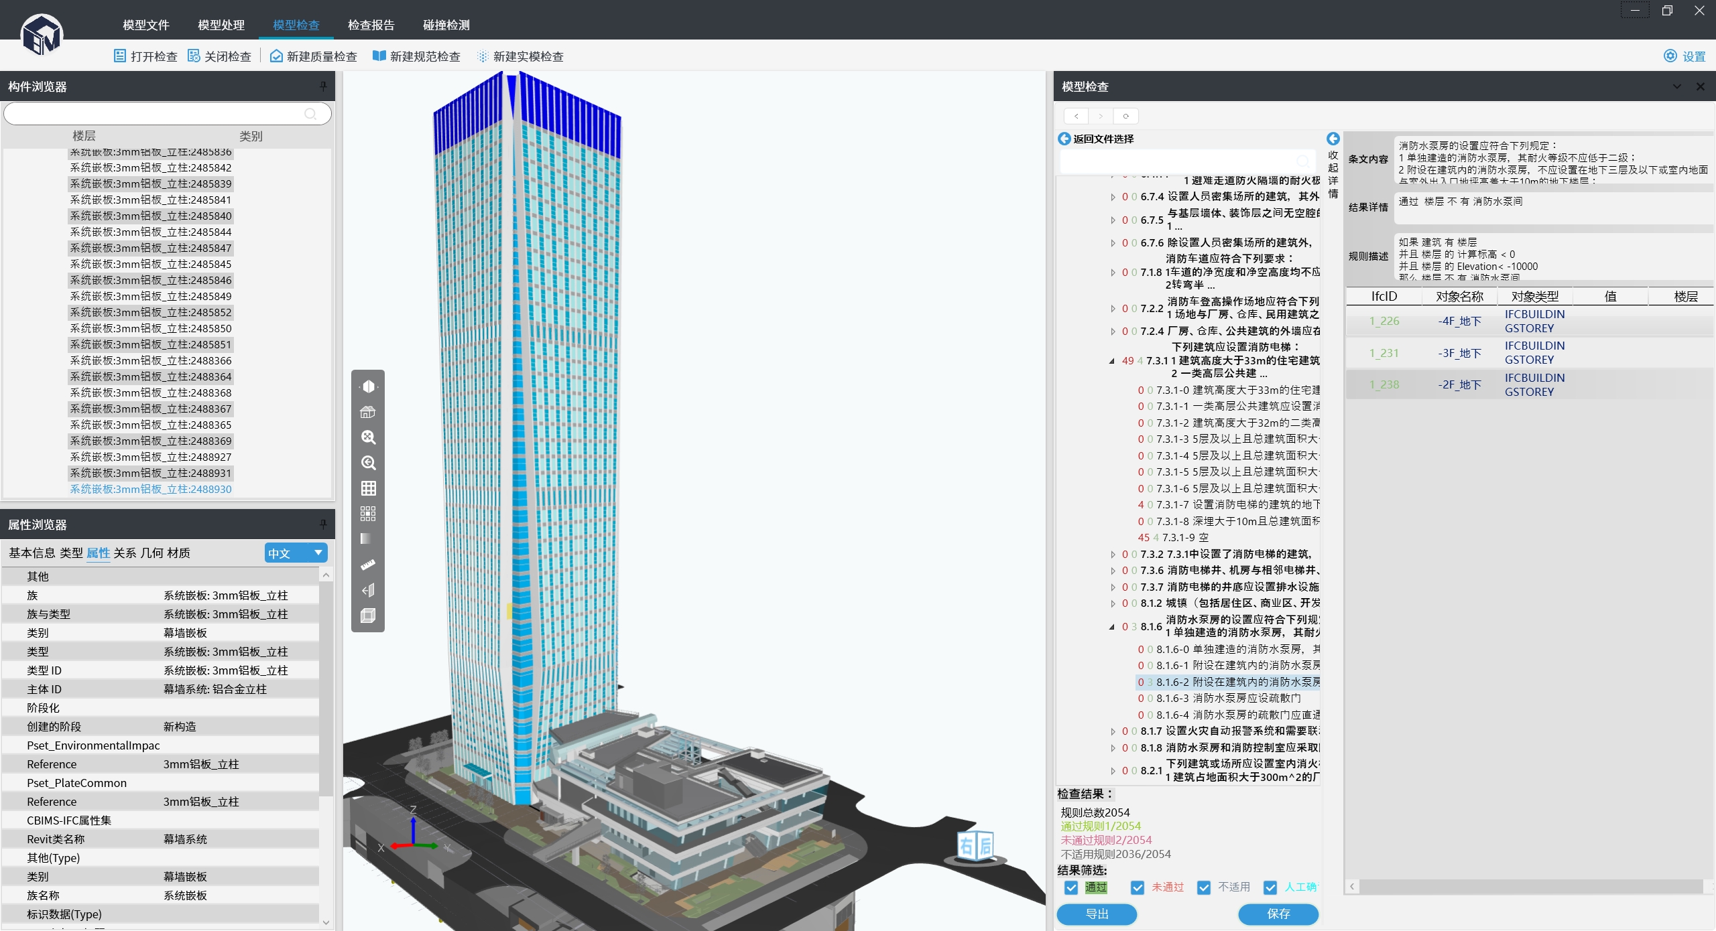Switch to the 碰撞检测 tab
The width and height of the screenshot is (1716, 931).
coord(446,25)
